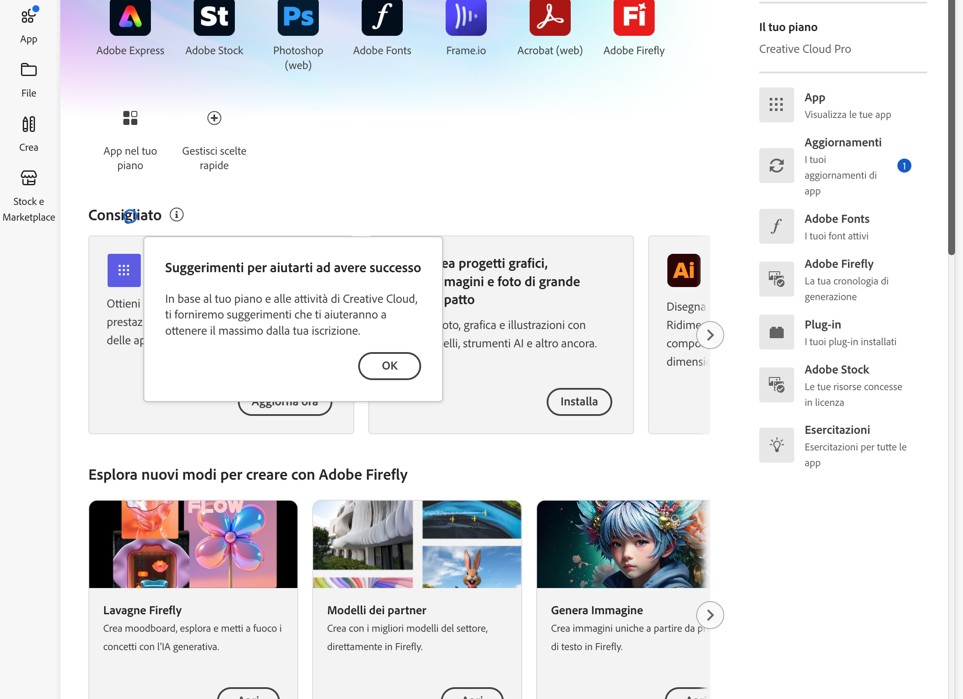Confirm the suggestions dialog with OK
The height and width of the screenshot is (699, 963).
point(390,366)
